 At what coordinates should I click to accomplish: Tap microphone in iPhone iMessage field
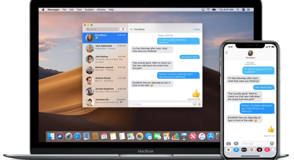tap(272, 144)
